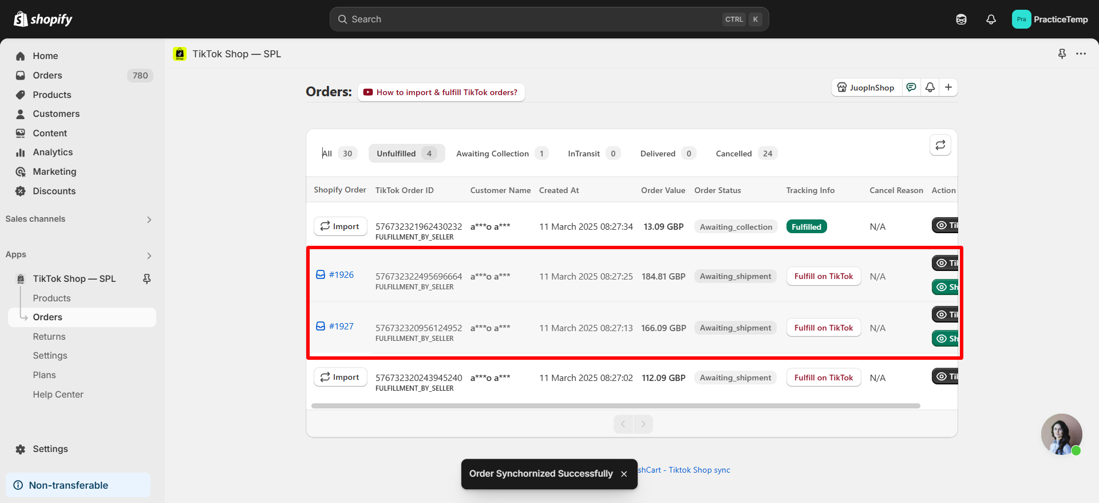Viewport: 1099px width, 503px height.
Task: Import the 112.09 GBP order
Action: (340, 377)
